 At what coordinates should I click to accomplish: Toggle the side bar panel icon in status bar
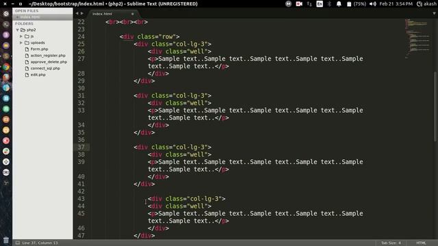18,243
